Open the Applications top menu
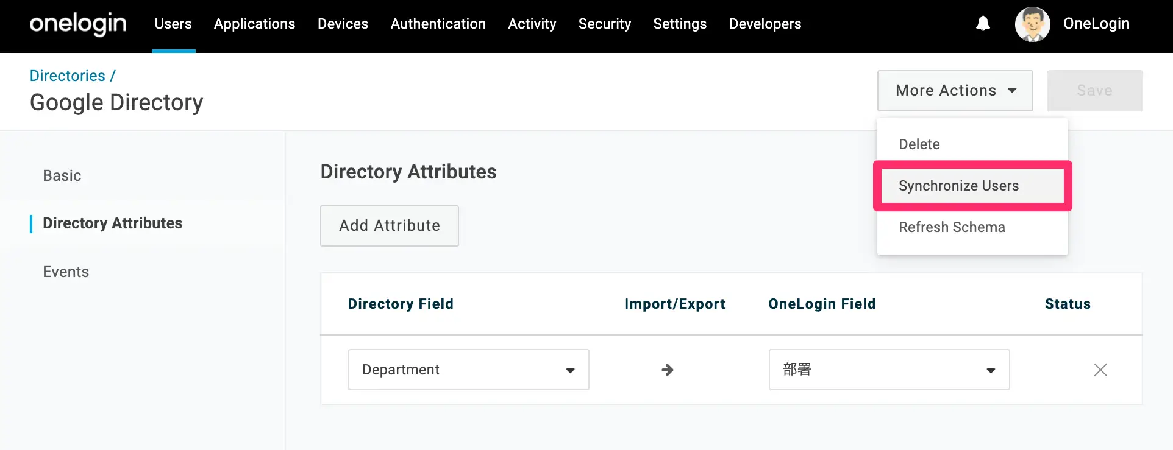 click(254, 24)
